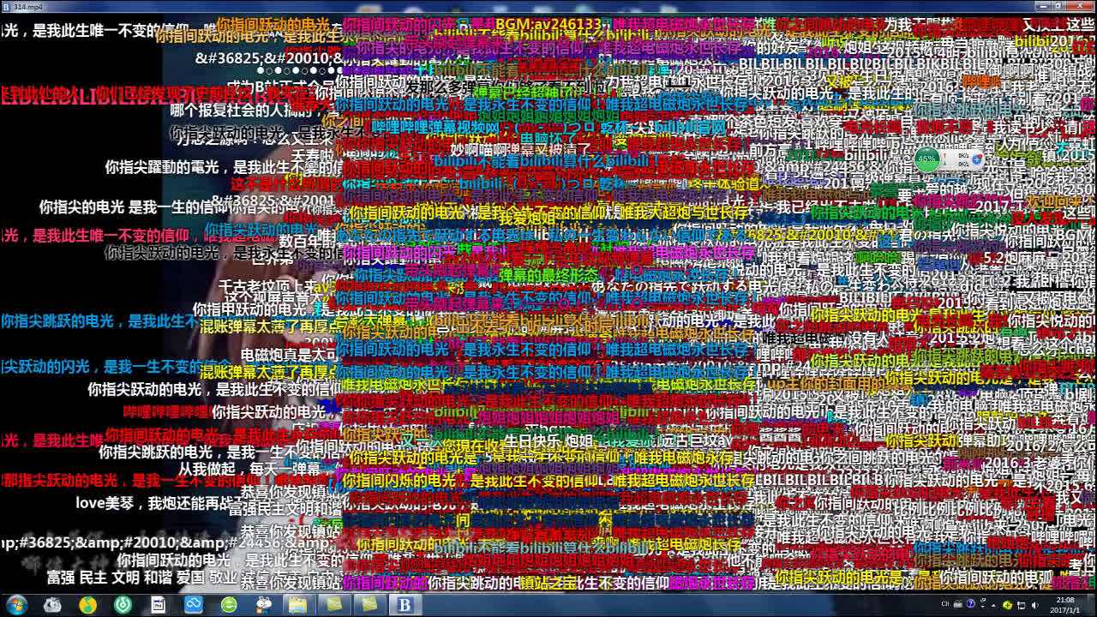Open the taskbar clock showing 21:08
The image size is (1097, 617).
(x=1065, y=605)
